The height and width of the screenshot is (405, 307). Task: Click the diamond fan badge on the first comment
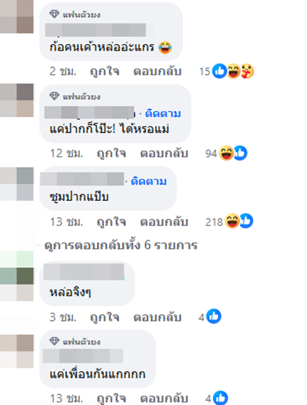[54, 14]
